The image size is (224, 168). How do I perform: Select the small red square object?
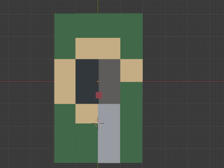point(99,95)
